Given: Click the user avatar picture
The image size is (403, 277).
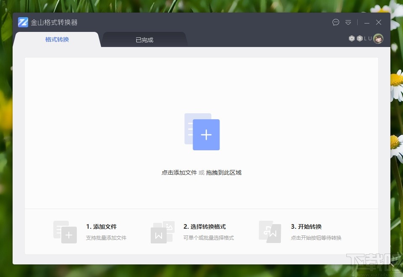Looking at the screenshot, I should click(x=378, y=38).
